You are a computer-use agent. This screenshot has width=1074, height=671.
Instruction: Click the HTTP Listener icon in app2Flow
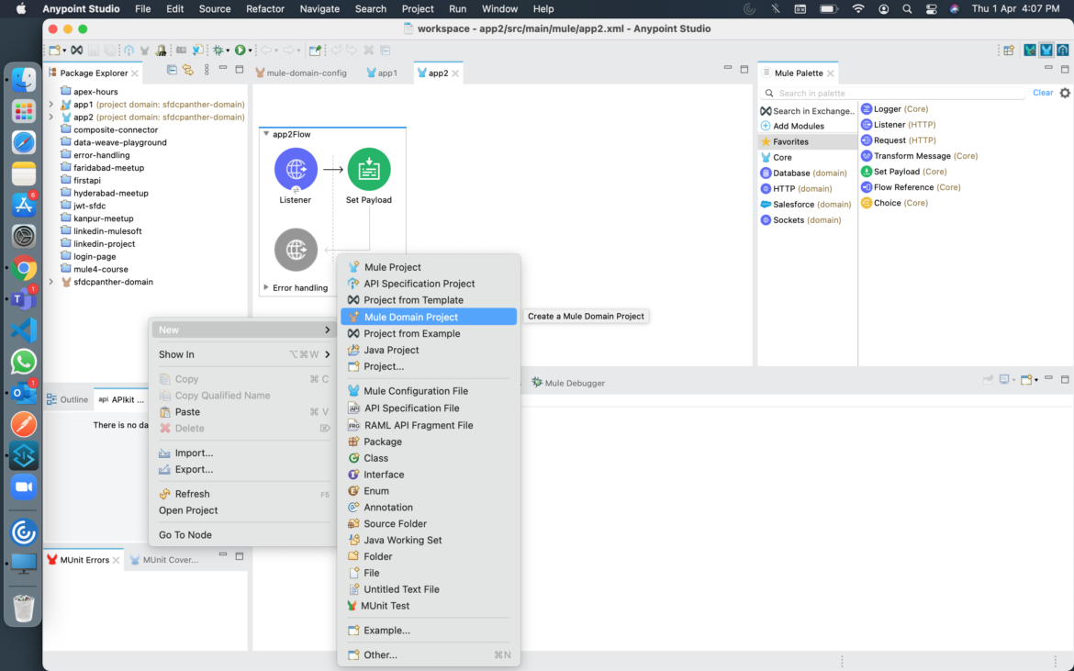(x=296, y=169)
